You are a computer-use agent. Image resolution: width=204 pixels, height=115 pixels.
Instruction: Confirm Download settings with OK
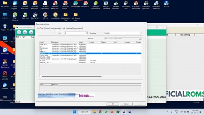tap(113, 104)
